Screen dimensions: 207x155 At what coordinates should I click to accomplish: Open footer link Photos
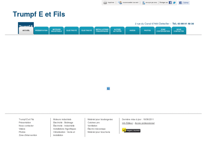click(x=22, y=132)
